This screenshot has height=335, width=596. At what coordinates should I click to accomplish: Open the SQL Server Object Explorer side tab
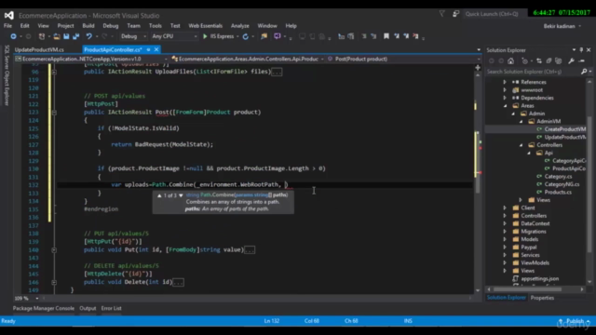click(7, 74)
